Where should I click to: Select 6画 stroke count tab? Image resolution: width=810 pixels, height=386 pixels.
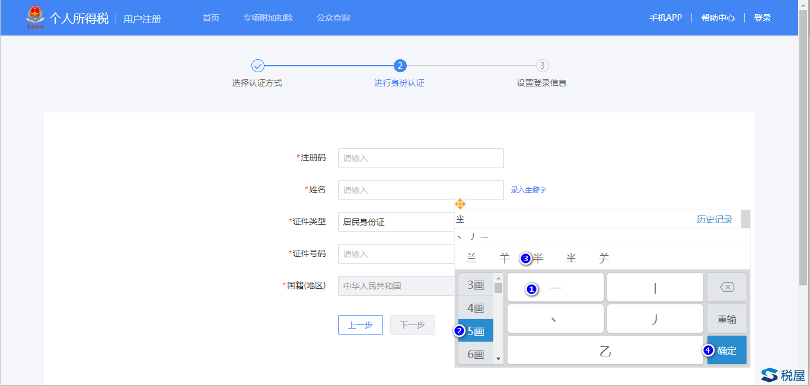coord(476,354)
